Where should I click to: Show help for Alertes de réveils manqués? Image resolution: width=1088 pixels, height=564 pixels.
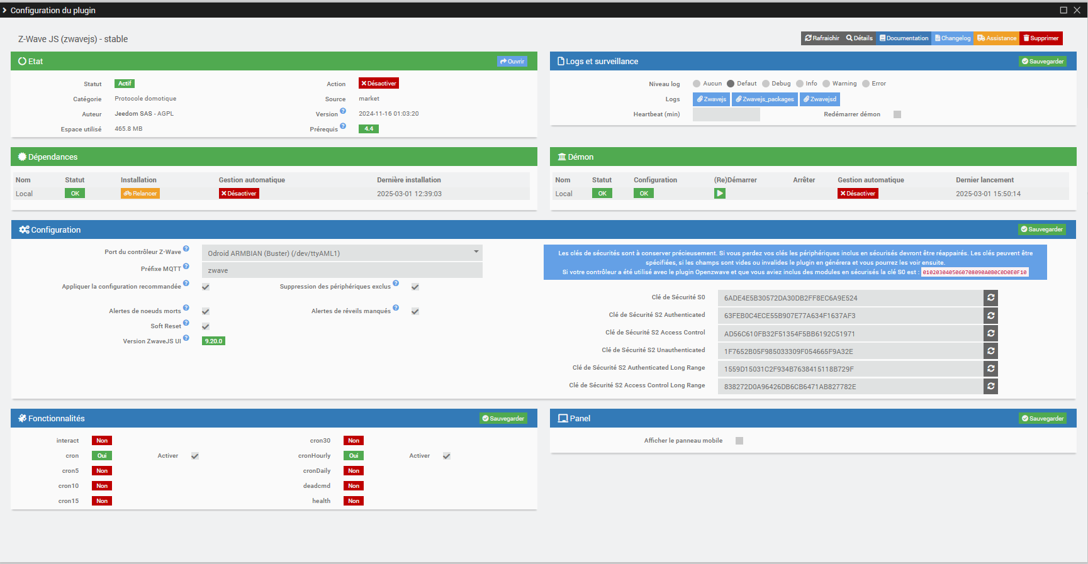coord(396,308)
